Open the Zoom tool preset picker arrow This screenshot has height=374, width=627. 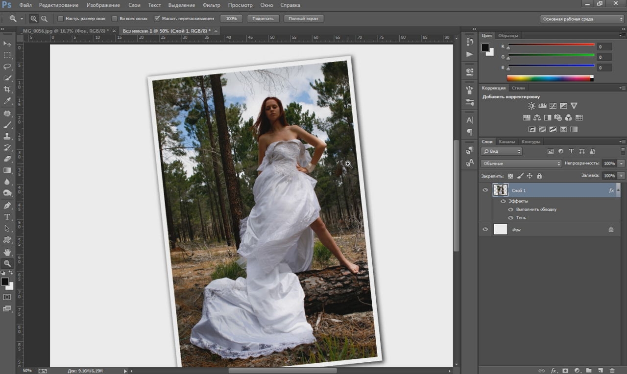[x=22, y=19]
